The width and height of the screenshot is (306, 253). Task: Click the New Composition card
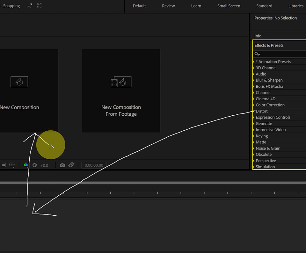(x=29, y=91)
